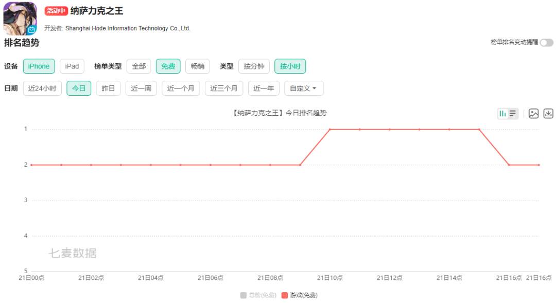
Task: Toggle 总榜(免费) legend series
Action: pyautogui.click(x=258, y=295)
